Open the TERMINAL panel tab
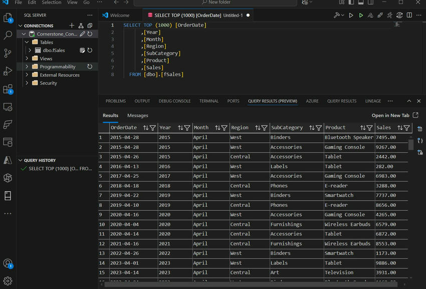Viewport: 426px width, 289px height. click(x=208, y=101)
